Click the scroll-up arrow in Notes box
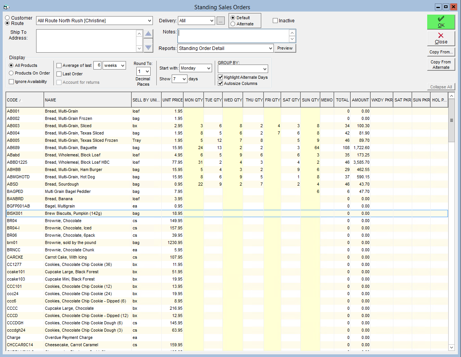 click(x=292, y=33)
